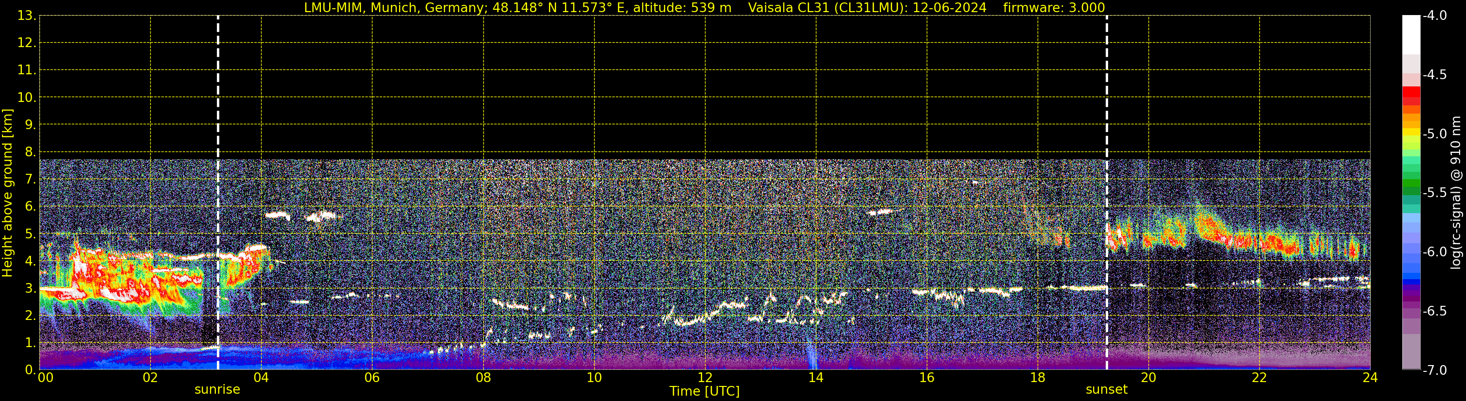
Task: Select the white dashed sunset line in the plot
Action: (1107, 193)
